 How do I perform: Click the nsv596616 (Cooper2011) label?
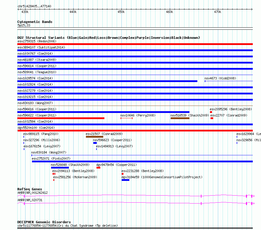(x=37, y=109)
